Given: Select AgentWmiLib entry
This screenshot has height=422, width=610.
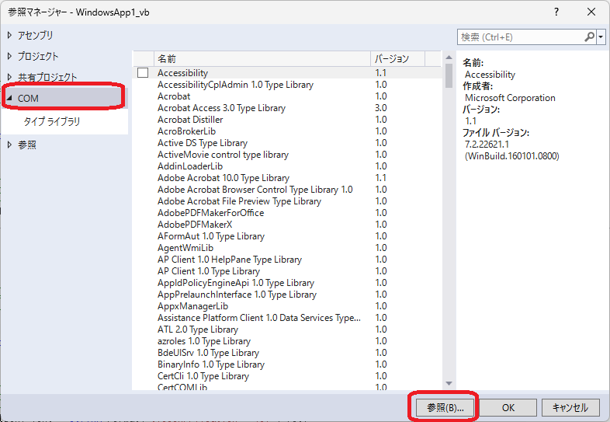Looking at the screenshot, I should (x=185, y=248).
